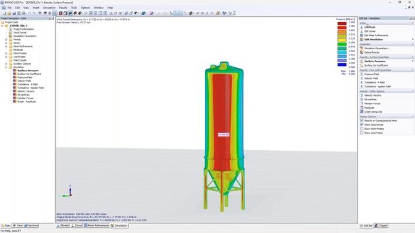This screenshot has height=233, width=415.
Task: Click the Turbulence - epsilon Field icon in Edit Bar
Action: click(362, 86)
